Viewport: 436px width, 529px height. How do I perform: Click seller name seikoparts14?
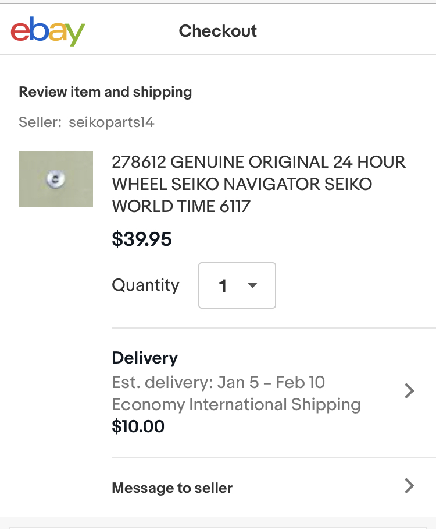[111, 122]
